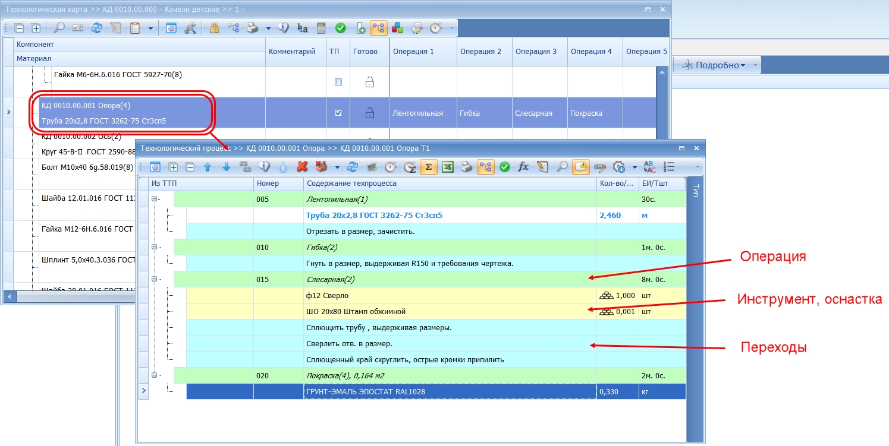Open the dropdown arrow next to gear icon
Image resolution: width=889 pixels, height=446 pixels.
634,167
